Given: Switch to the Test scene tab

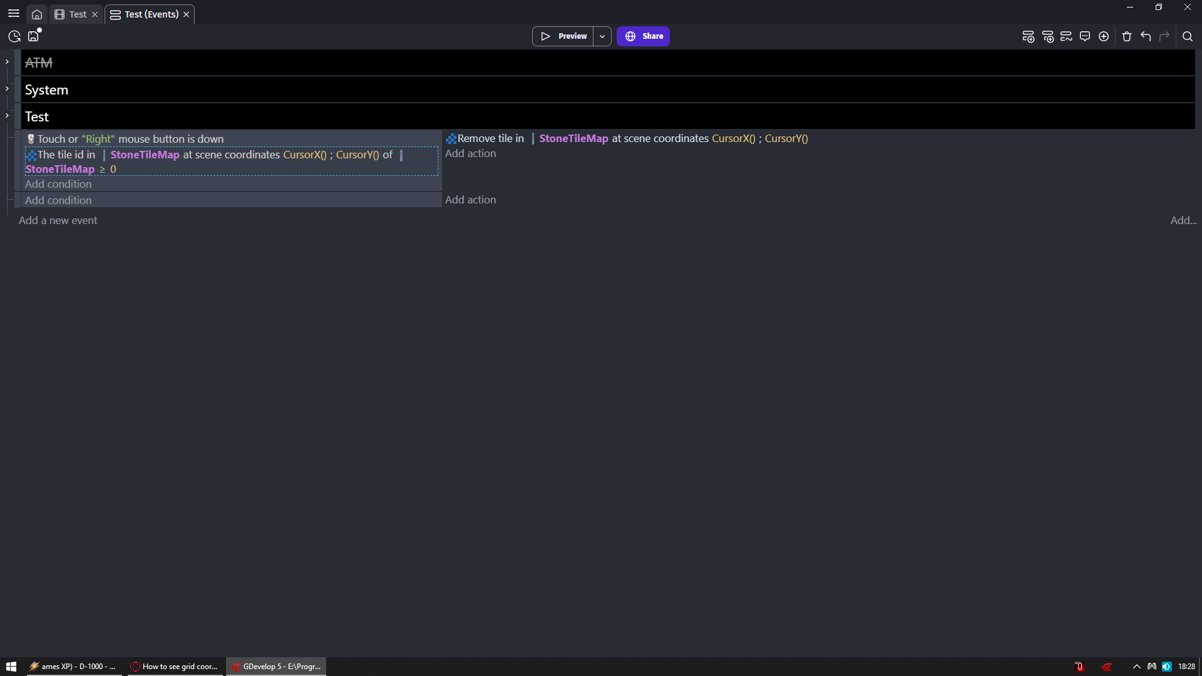Looking at the screenshot, I should 78,14.
